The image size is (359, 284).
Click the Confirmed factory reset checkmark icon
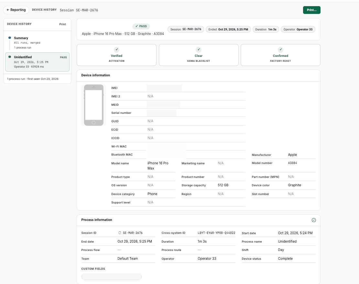click(280, 49)
